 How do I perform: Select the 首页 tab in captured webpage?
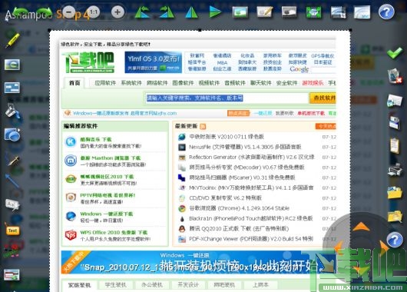pyautogui.click(x=74, y=83)
